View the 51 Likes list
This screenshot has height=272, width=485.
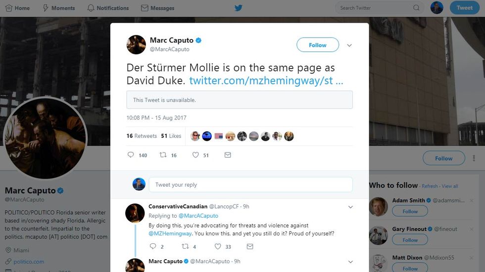pyautogui.click(x=171, y=136)
